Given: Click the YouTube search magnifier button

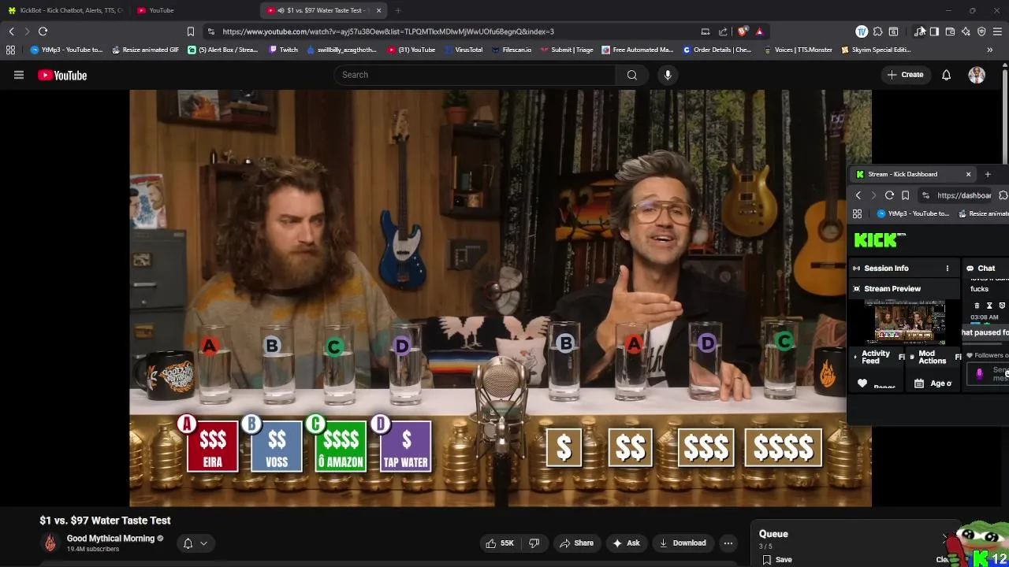Looking at the screenshot, I should [x=632, y=75].
